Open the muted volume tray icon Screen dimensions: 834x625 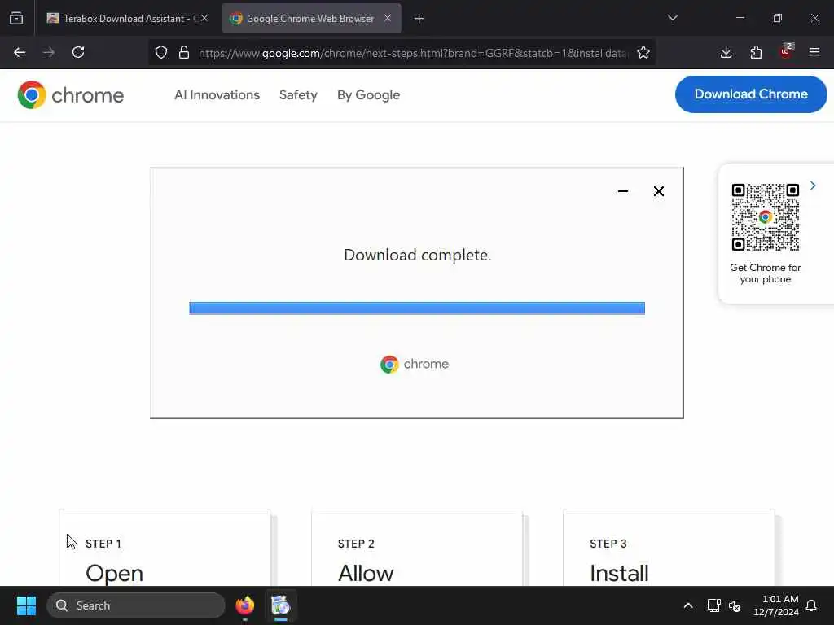pyautogui.click(x=735, y=605)
